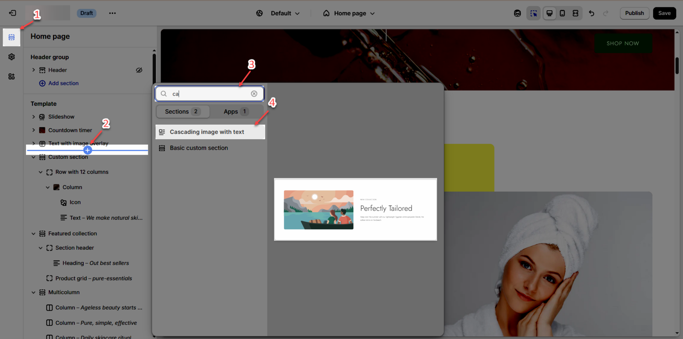Open the Home page template dropdown

pyautogui.click(x=349, y=13)
